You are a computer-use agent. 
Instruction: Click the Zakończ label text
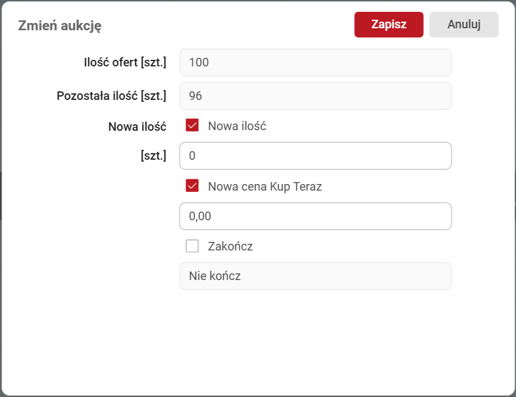click(x=230, y=246)
